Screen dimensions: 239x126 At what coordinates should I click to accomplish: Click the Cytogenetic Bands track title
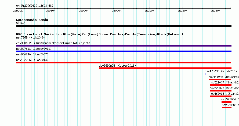(x=32, y=20)
